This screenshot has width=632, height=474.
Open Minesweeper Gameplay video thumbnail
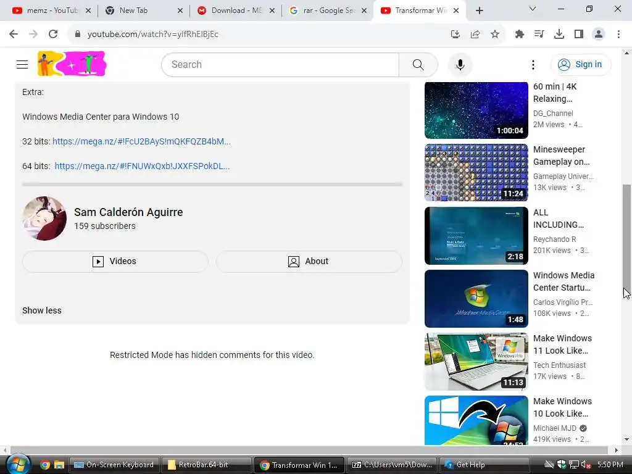[476, 173]
